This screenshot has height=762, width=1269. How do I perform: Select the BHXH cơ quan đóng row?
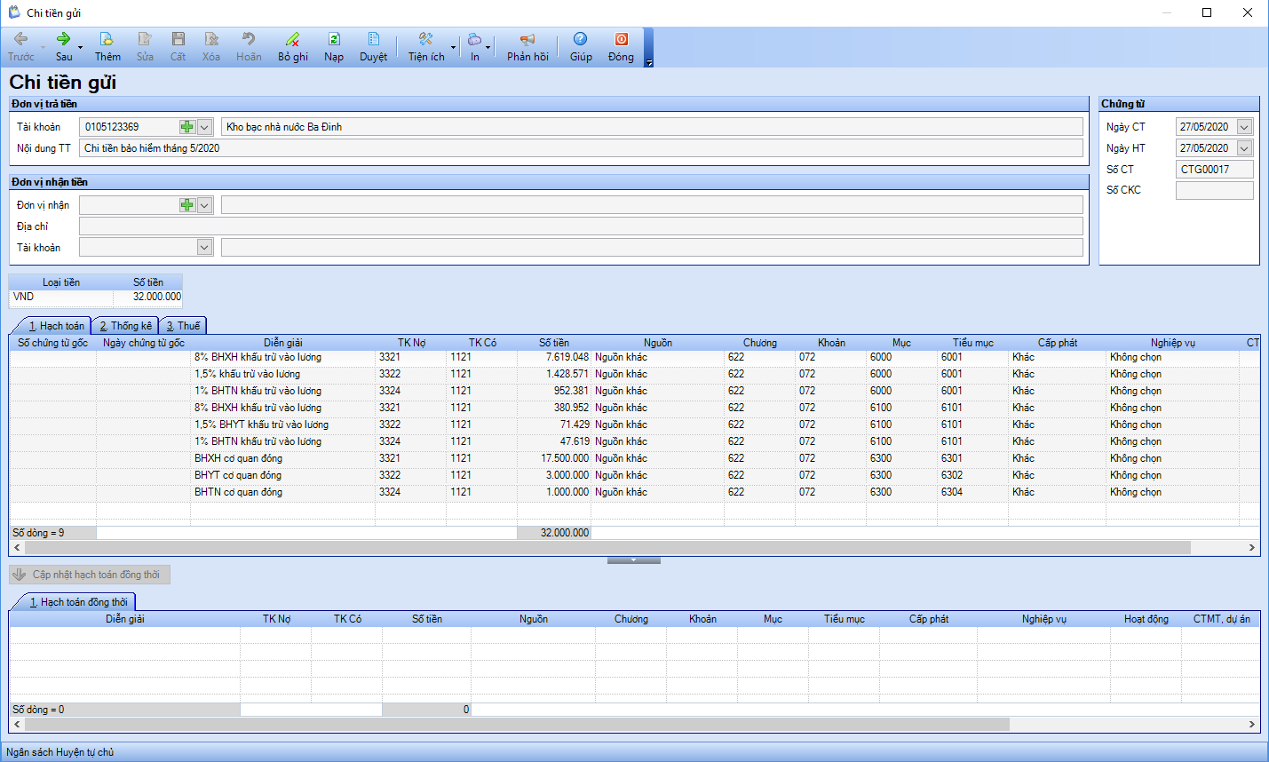[x=634, y=458]
